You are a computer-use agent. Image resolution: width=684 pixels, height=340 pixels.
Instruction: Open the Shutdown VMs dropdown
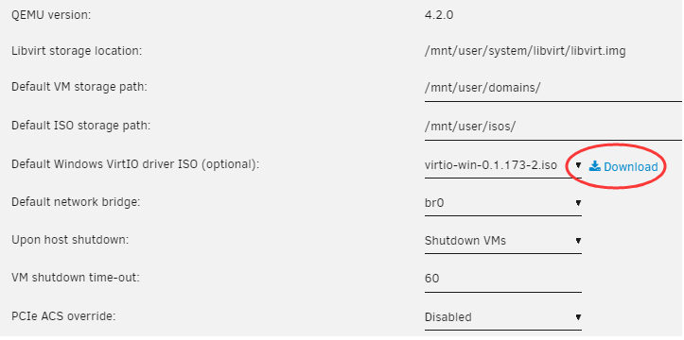coord(503,241)
